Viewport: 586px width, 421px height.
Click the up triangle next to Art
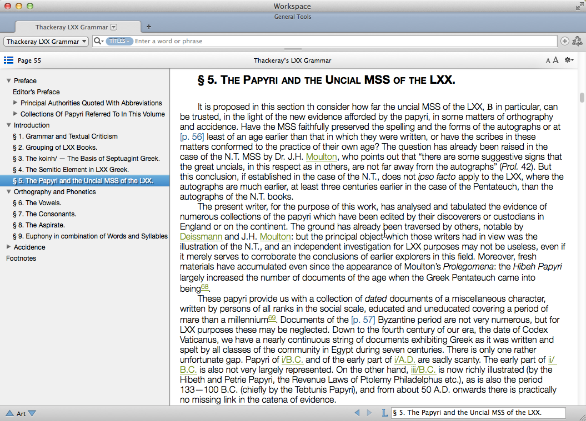tap(9, 413)
